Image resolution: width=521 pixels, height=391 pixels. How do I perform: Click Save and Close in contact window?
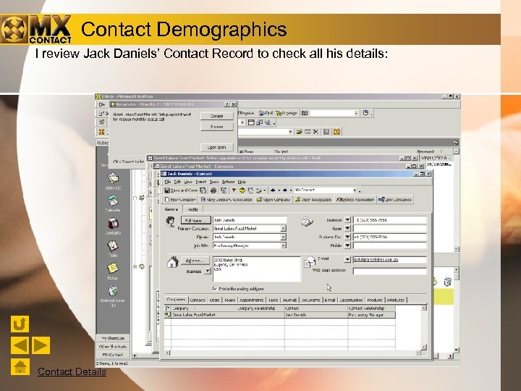pos(181,190)
